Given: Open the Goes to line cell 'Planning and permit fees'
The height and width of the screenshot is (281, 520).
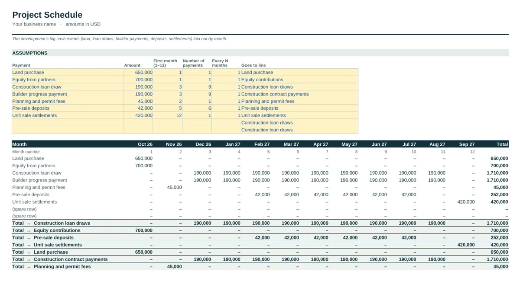Looking at the screenshot, I should 299,101.
